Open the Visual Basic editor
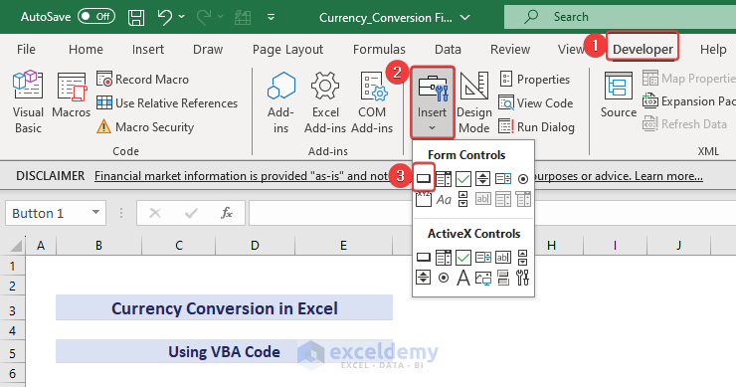This screenshot has height=387, width=736. [28, 102]
